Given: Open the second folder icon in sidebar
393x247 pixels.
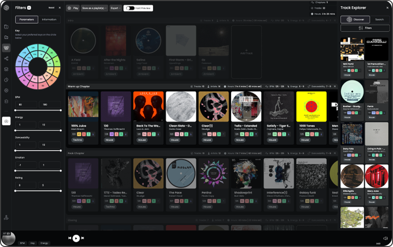Looking at the screenshot, I should click(x=6, y=37).
